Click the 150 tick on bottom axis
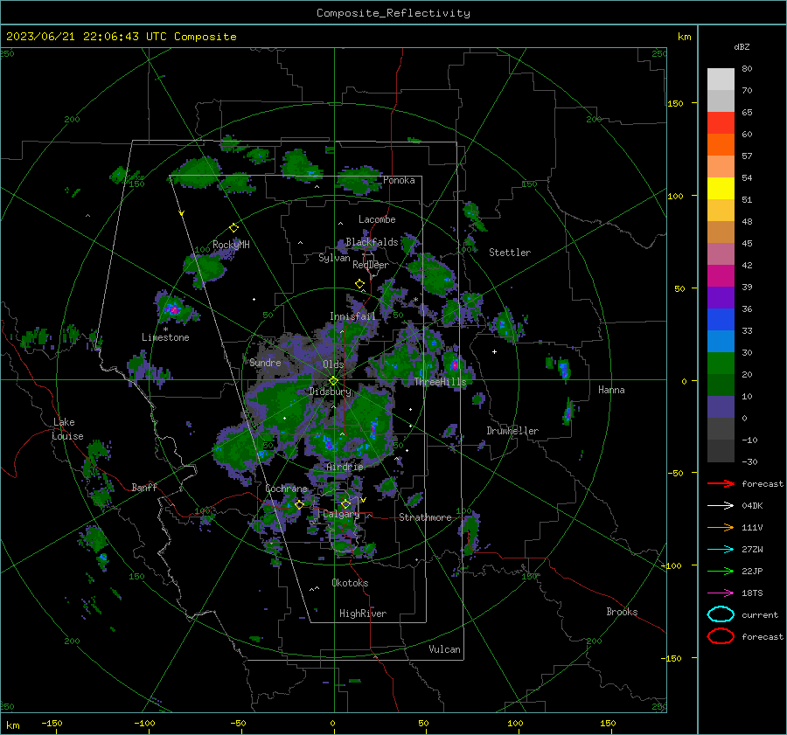Image resolution: width=787 pixels, height=735 pixels. pyautogui.click(x=608, y=723)
